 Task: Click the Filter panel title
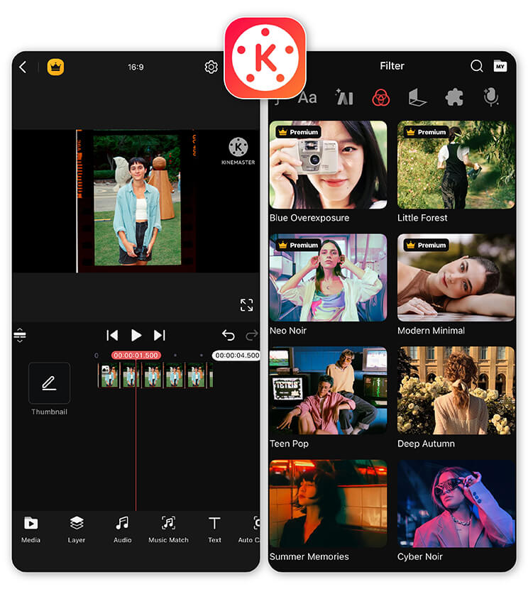[392, 66]
